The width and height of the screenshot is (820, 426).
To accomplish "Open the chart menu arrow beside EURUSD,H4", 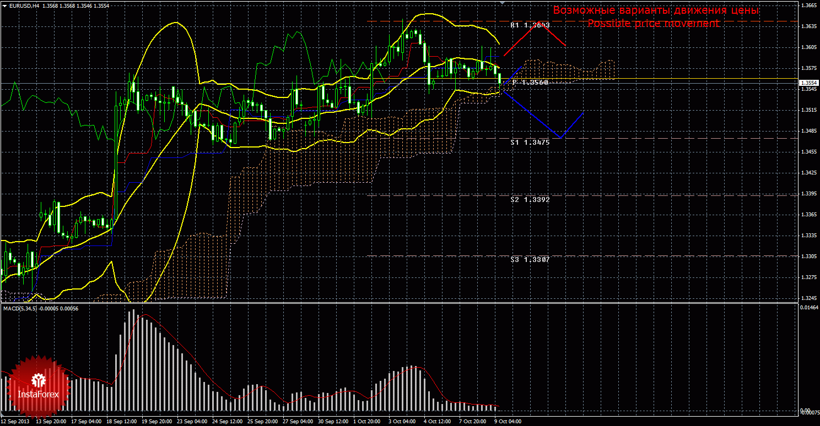I will [x=4, y=6].
